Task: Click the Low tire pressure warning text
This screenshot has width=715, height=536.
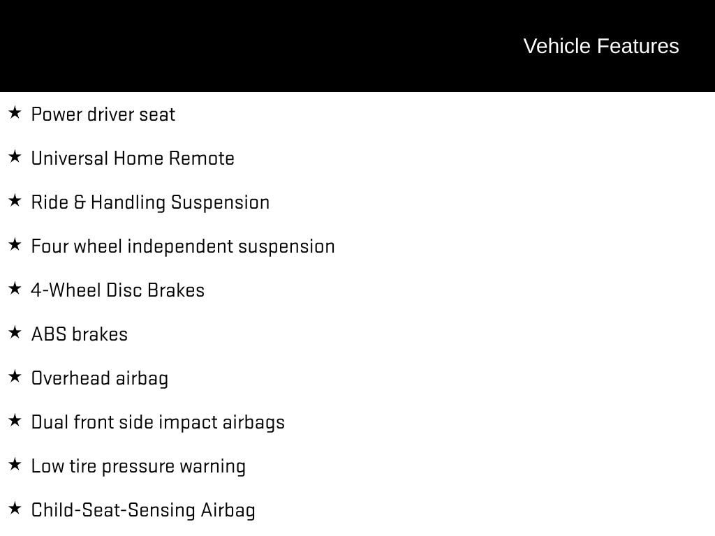Action: (138, 466)
